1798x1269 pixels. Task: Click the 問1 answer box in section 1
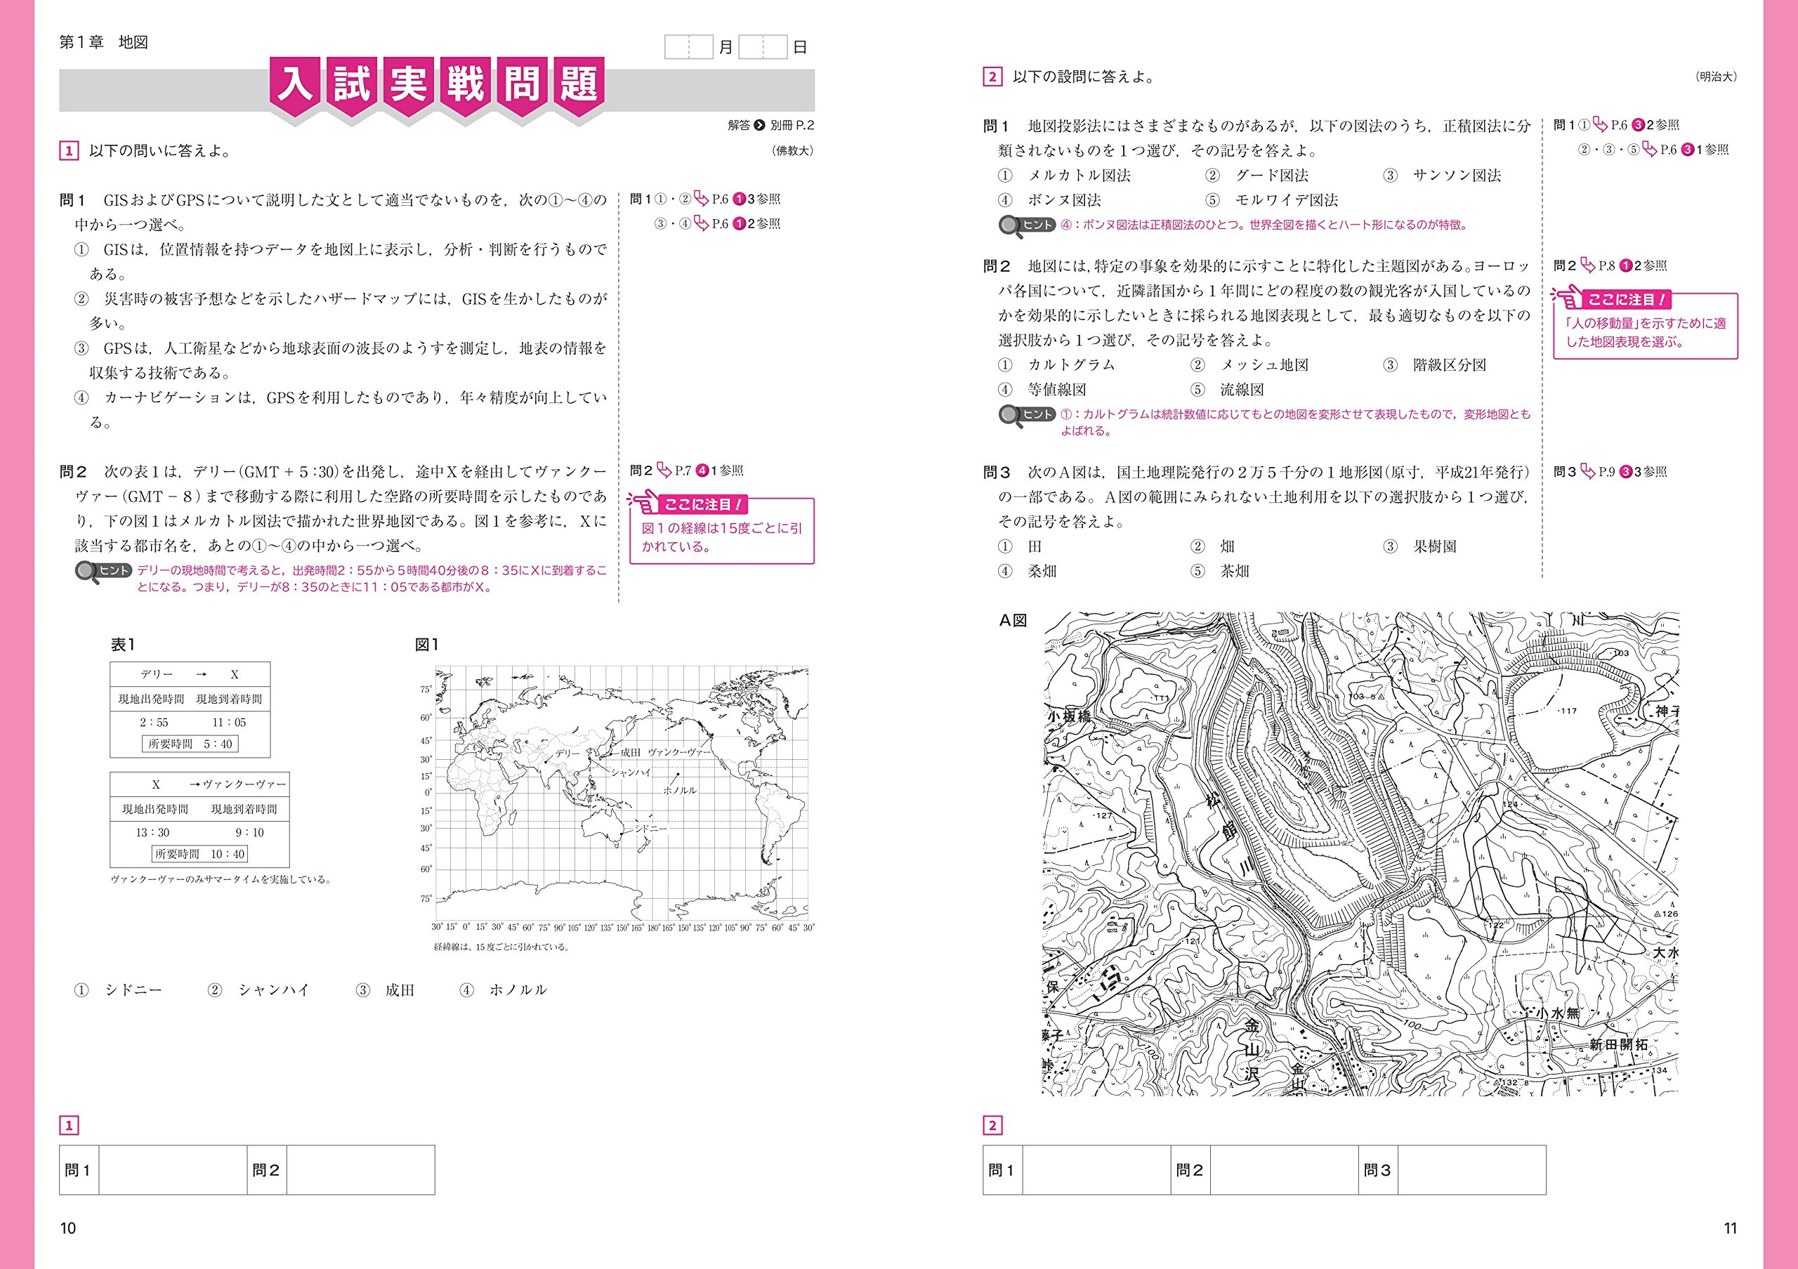pyautogui.click(x=172, y=1171)
